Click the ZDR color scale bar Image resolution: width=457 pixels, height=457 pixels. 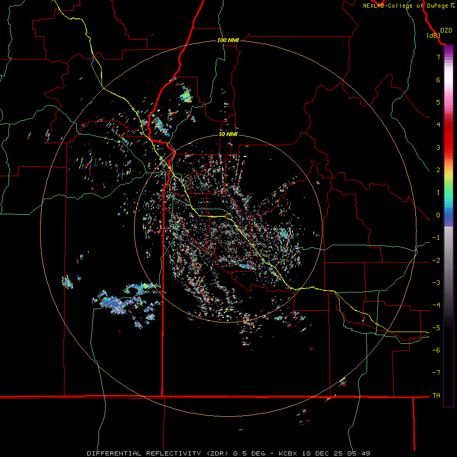pos(448,226)
